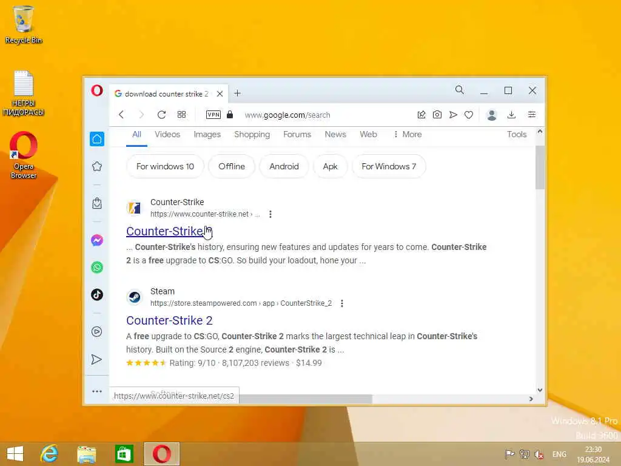
Task: Click the Android suggestion chip
Action: pos(284,166)
